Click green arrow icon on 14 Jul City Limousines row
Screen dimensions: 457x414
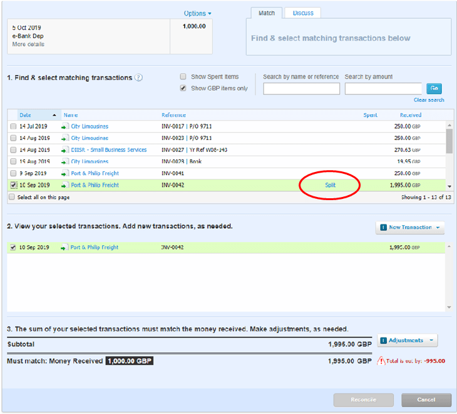64,126
